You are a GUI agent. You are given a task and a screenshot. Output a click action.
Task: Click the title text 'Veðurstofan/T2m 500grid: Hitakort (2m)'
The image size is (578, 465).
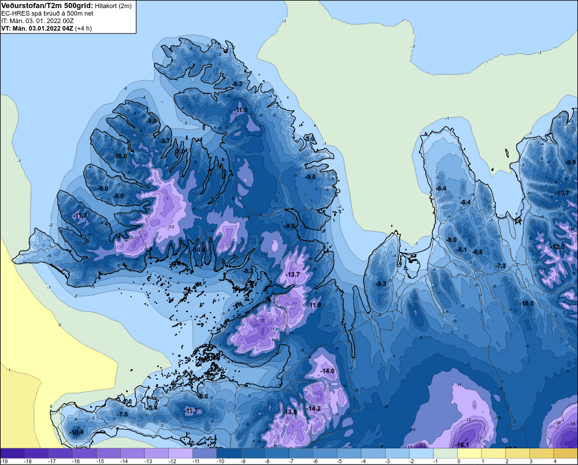tap(66, 6)
